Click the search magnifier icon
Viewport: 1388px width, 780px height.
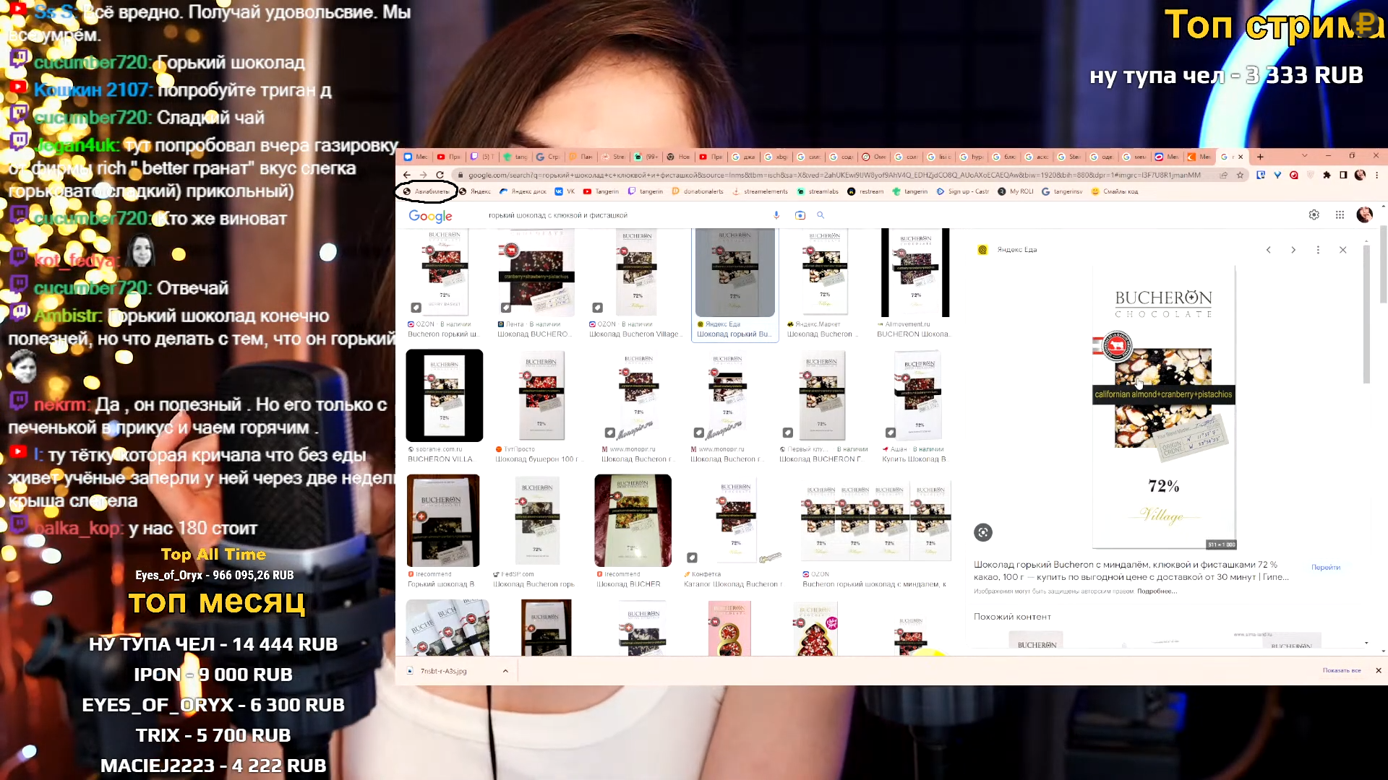pos(821,215)
